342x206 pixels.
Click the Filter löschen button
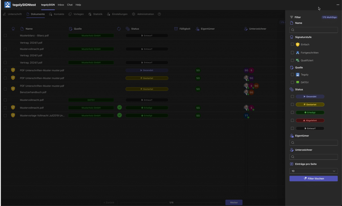pos(313,179)
